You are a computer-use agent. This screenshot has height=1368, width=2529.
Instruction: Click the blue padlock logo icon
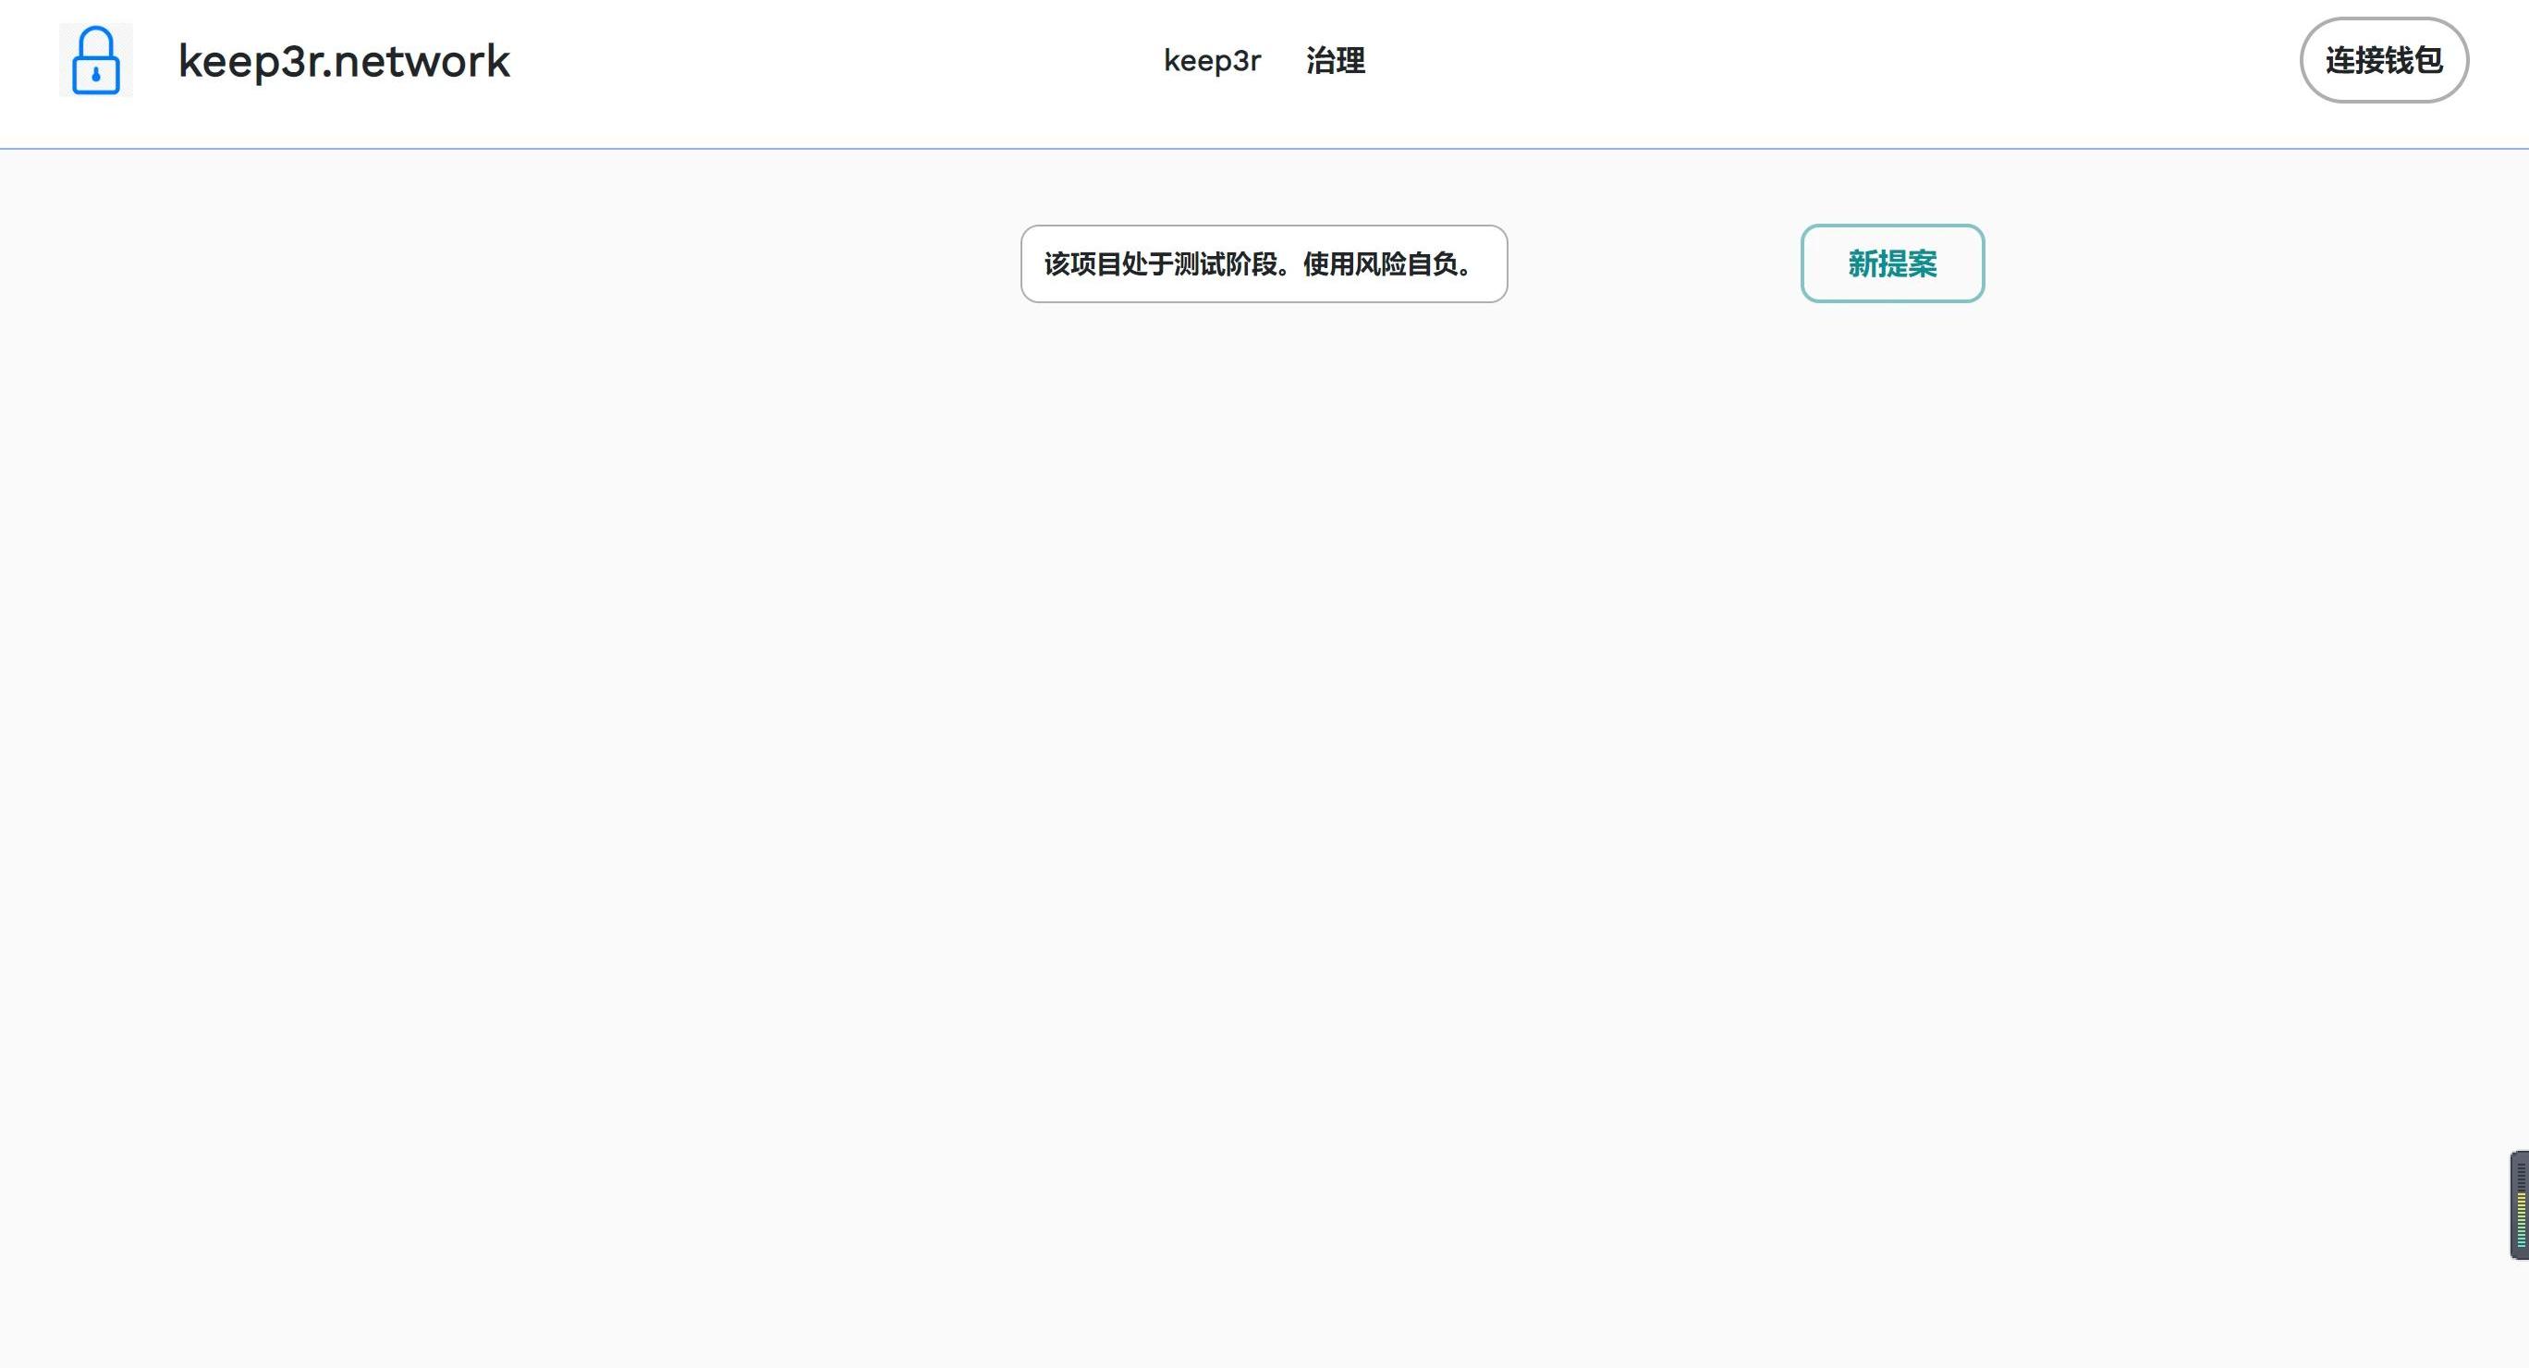pos(96,61)
